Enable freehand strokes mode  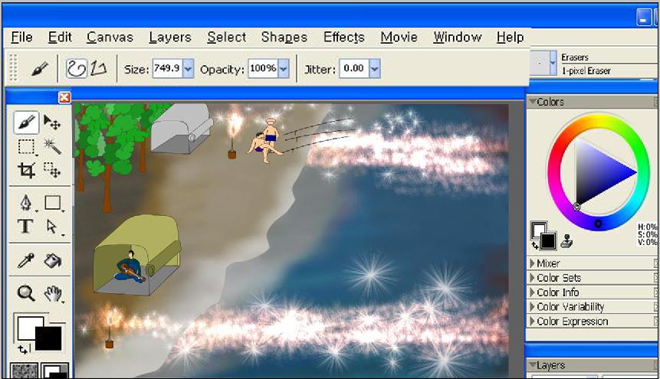76,69
